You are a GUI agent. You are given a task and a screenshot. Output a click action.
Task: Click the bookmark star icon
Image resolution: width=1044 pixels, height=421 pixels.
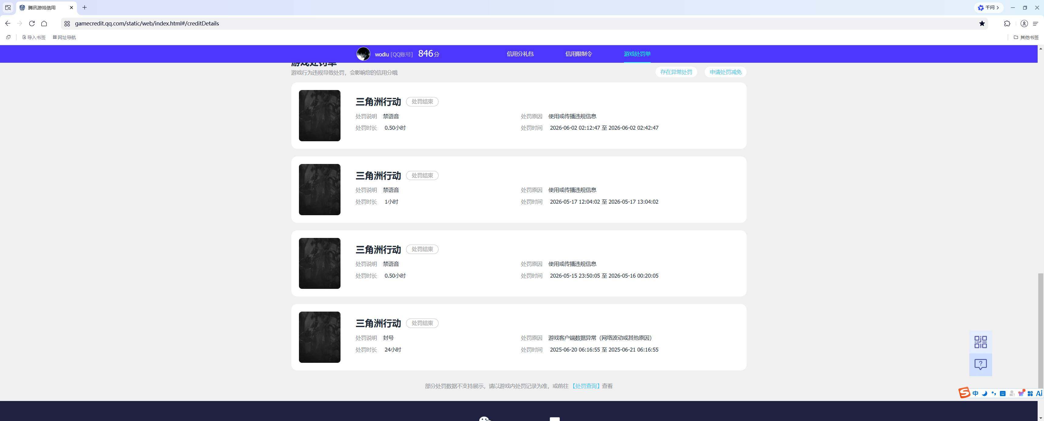pyautogui.click(x=982, y=23)
